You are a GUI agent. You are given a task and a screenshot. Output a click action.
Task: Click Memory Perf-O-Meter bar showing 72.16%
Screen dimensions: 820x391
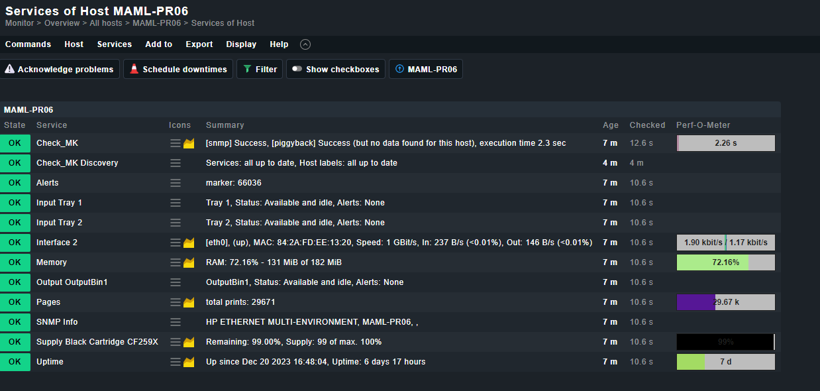click(x=725, y=262)
